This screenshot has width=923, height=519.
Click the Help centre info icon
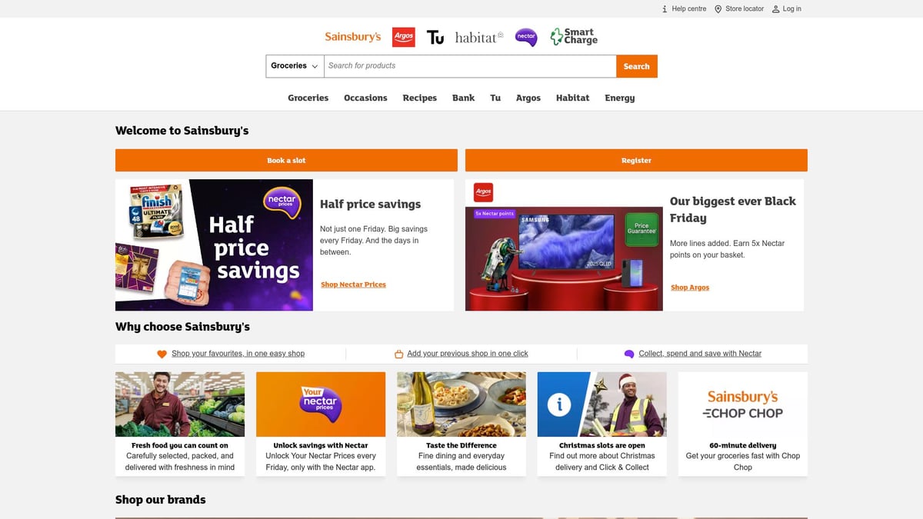tap(665, 9)
